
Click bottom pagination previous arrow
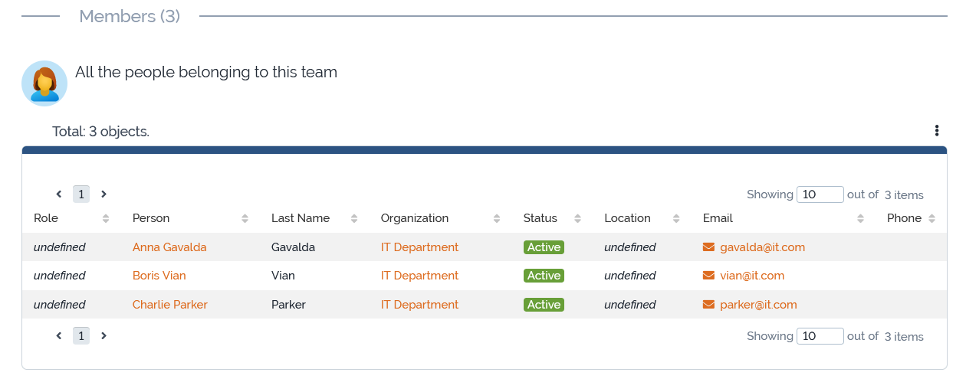click(59, 335)
